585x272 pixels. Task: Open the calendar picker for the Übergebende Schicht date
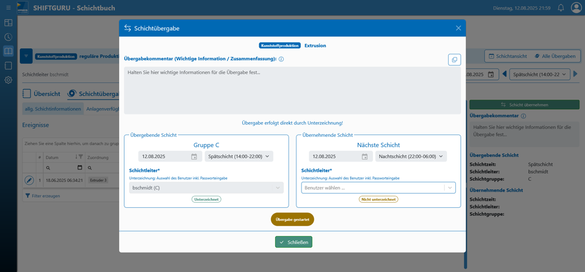194,157
